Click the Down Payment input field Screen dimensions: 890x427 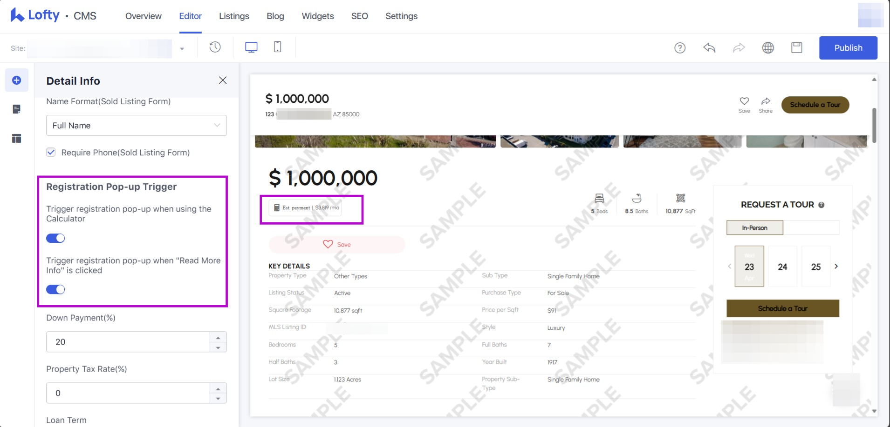[x=128, y=342]
